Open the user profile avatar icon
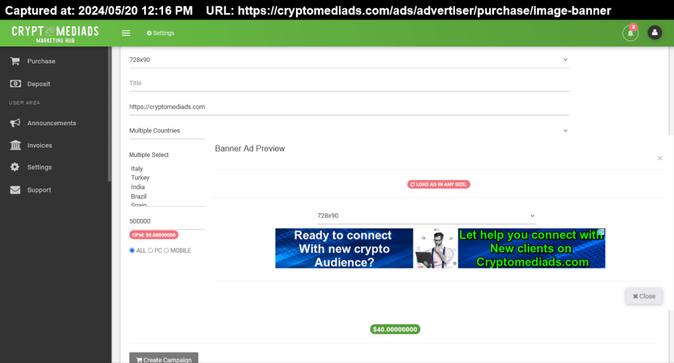674x363 pixels. coord(654,32)
